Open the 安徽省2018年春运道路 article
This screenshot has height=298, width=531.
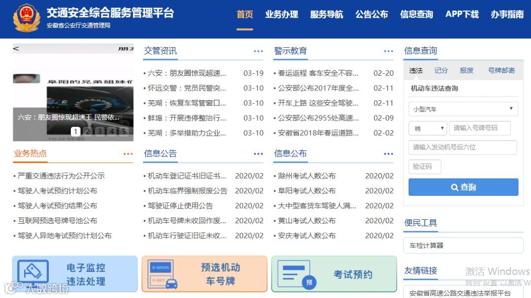(318, 133)
